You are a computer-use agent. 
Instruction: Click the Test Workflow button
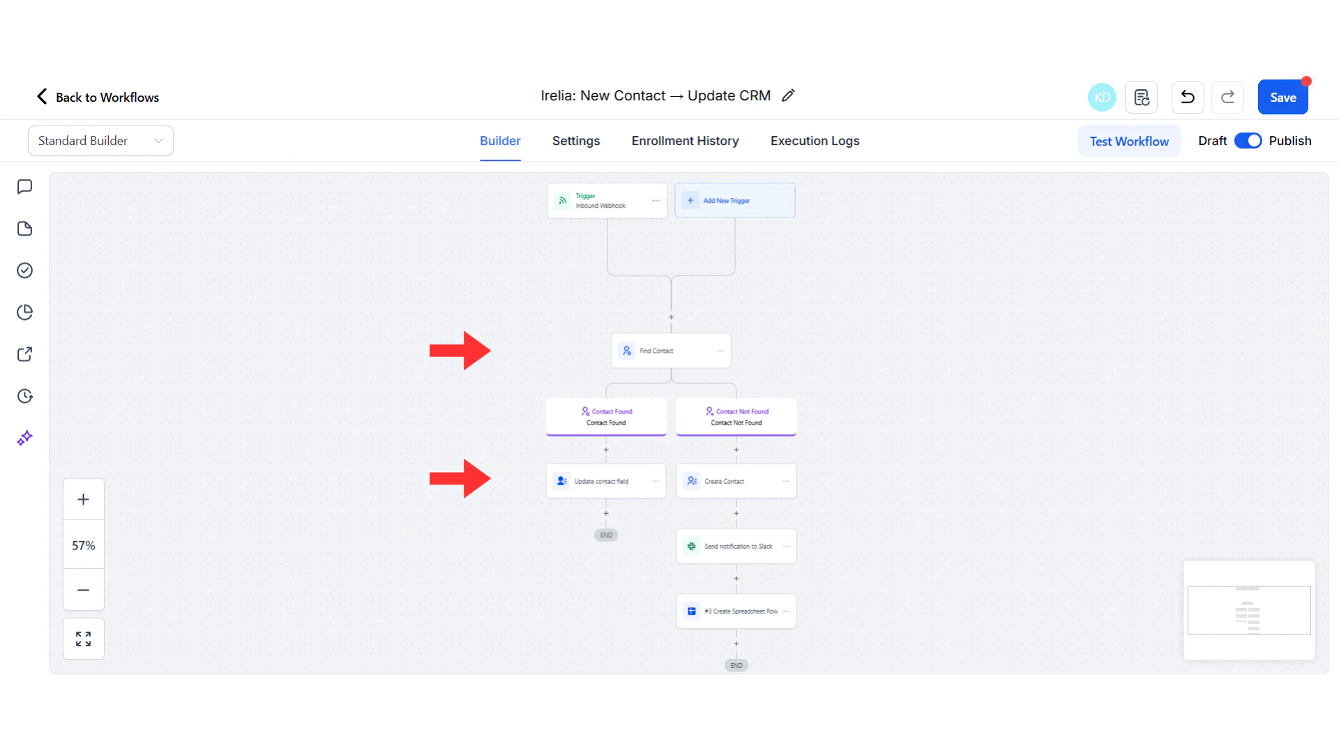point(1129,140)
